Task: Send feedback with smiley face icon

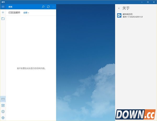Action: [3, 111]
